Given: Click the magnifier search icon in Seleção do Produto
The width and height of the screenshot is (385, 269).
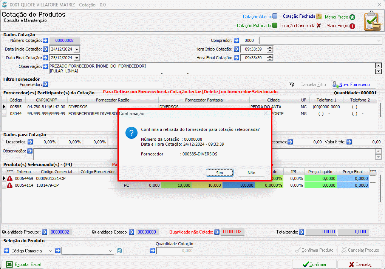Looking at the screenshot, I should coord(119,251).
